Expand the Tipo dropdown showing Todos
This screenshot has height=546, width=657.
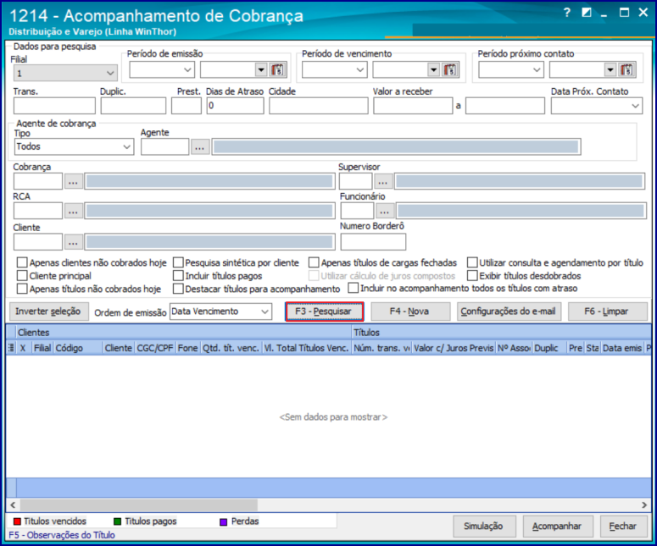tap(126, 146)
